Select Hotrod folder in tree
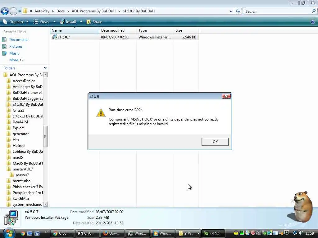 [18, 146]
